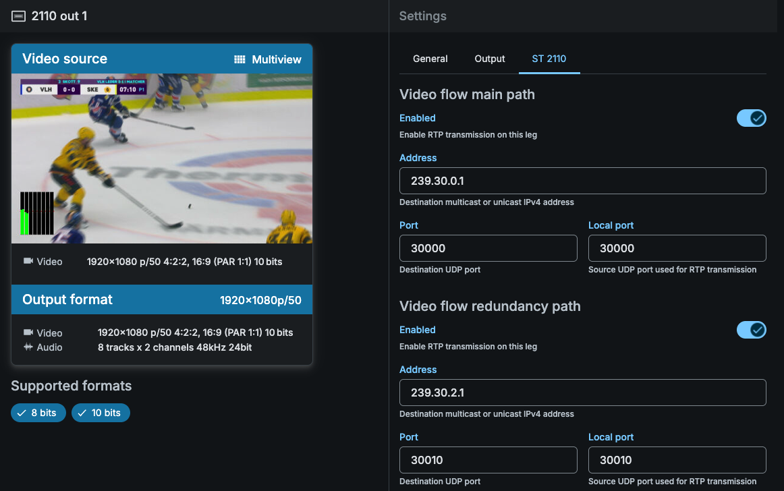Click the audio waveform icon beside Audio
The height and width of the screenshot is (491, 784).
pyautogui.click(x=28, y=347)
